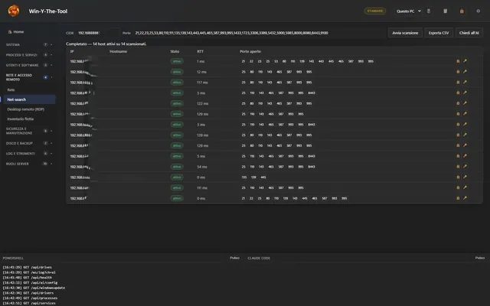
Task: Click the lock icon in the 1 ms row
Action: tap(458, 61)
